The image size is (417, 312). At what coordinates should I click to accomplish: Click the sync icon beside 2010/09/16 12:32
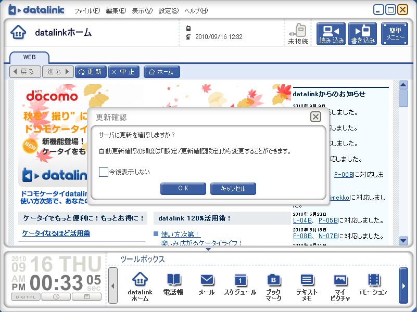tap(188, 36)
